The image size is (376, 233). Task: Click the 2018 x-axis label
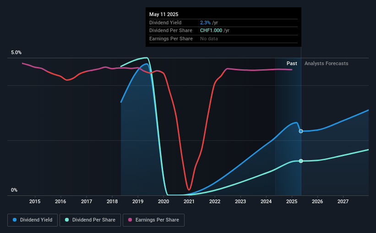click(112, 201)
